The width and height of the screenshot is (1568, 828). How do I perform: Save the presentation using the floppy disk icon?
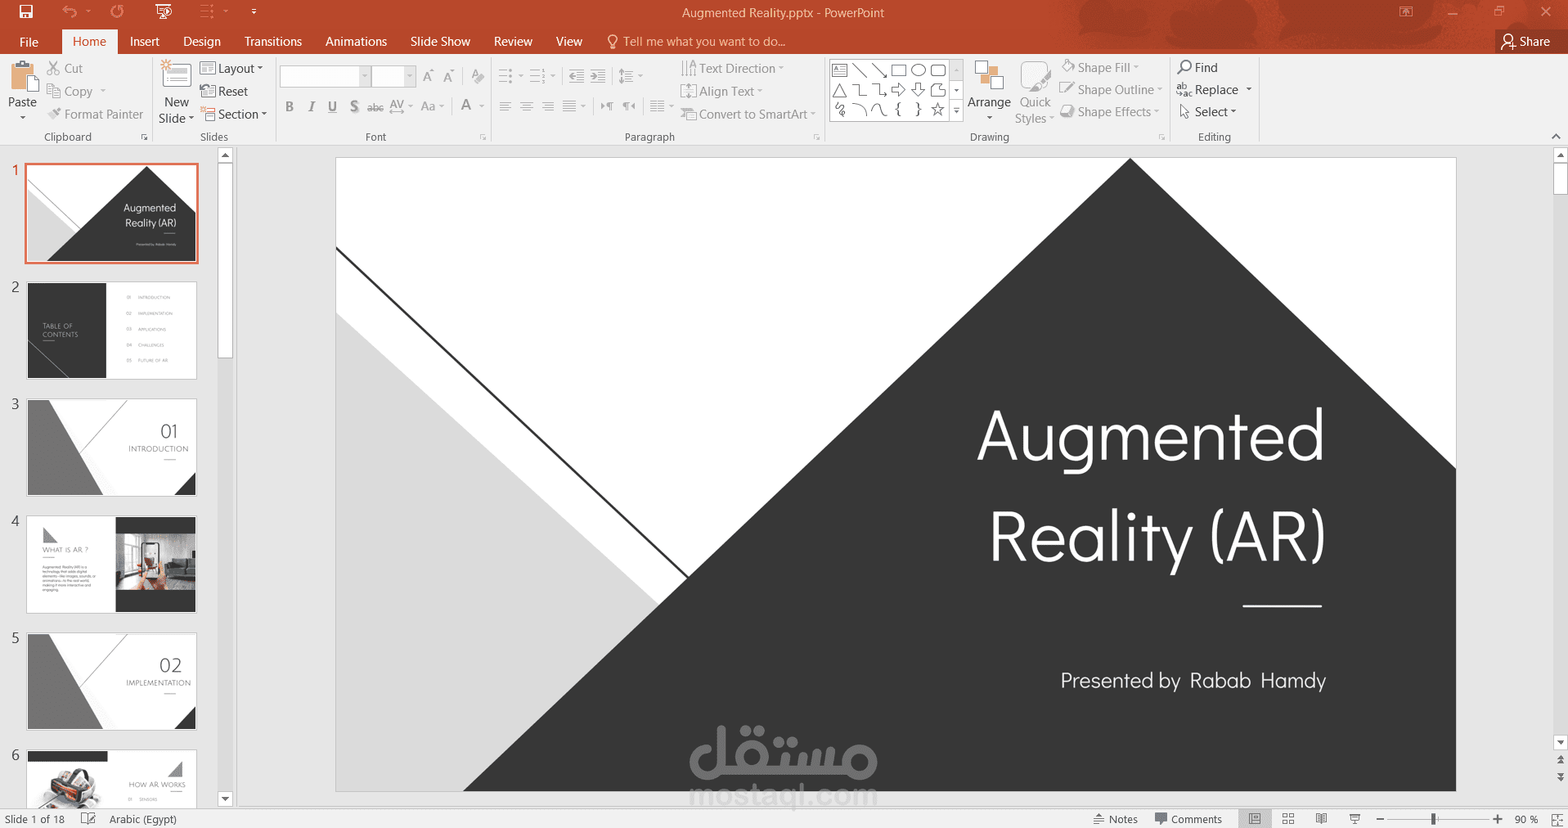coord(26,11)
